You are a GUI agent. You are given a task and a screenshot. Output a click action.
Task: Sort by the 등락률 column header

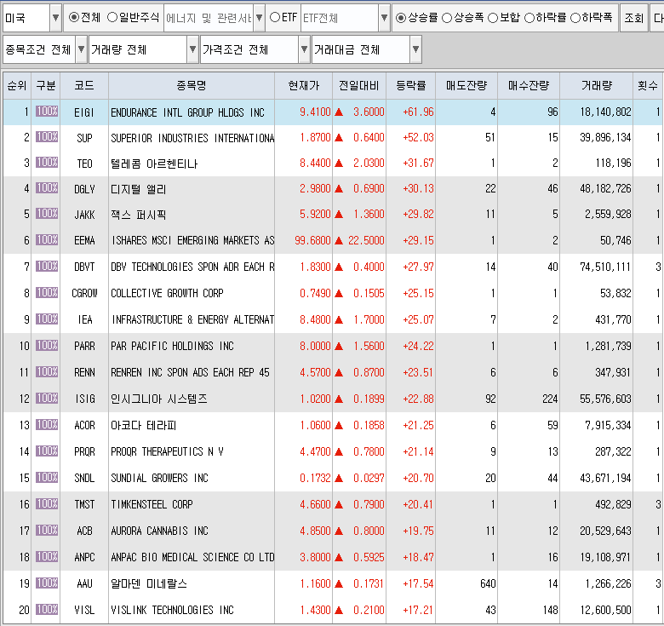[x=411, y=85]
